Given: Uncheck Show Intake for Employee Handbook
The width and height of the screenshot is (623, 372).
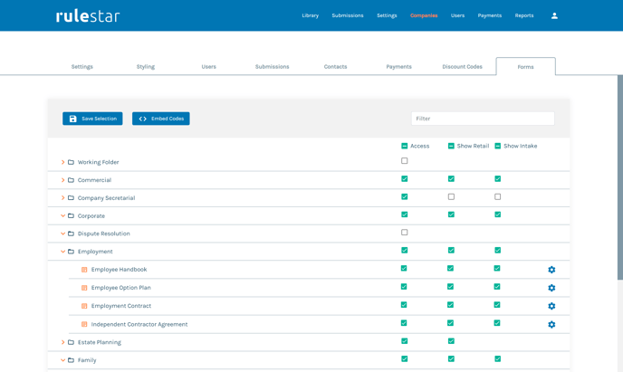Looking at the screenshot, I should point(497,269).
